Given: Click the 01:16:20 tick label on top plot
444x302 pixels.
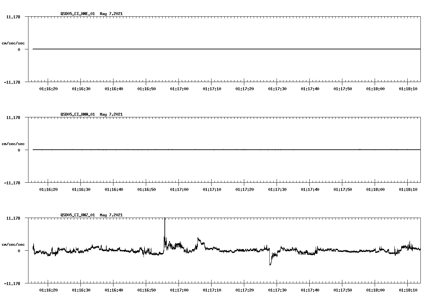Looking at the screenshot, I should tap(49, 88).
